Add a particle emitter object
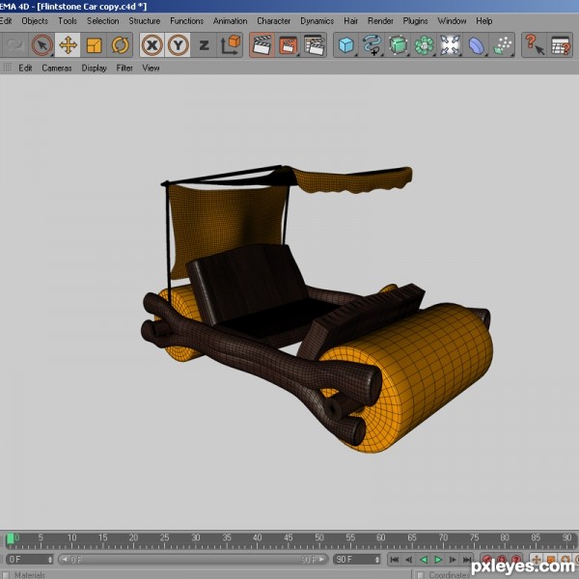The height and width of the screenshot is (579, 579). click(502, 45)
